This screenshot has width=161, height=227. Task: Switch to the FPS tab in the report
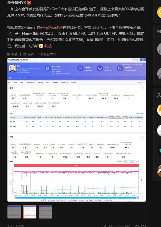pyautogui.click(x=15, y=82)
